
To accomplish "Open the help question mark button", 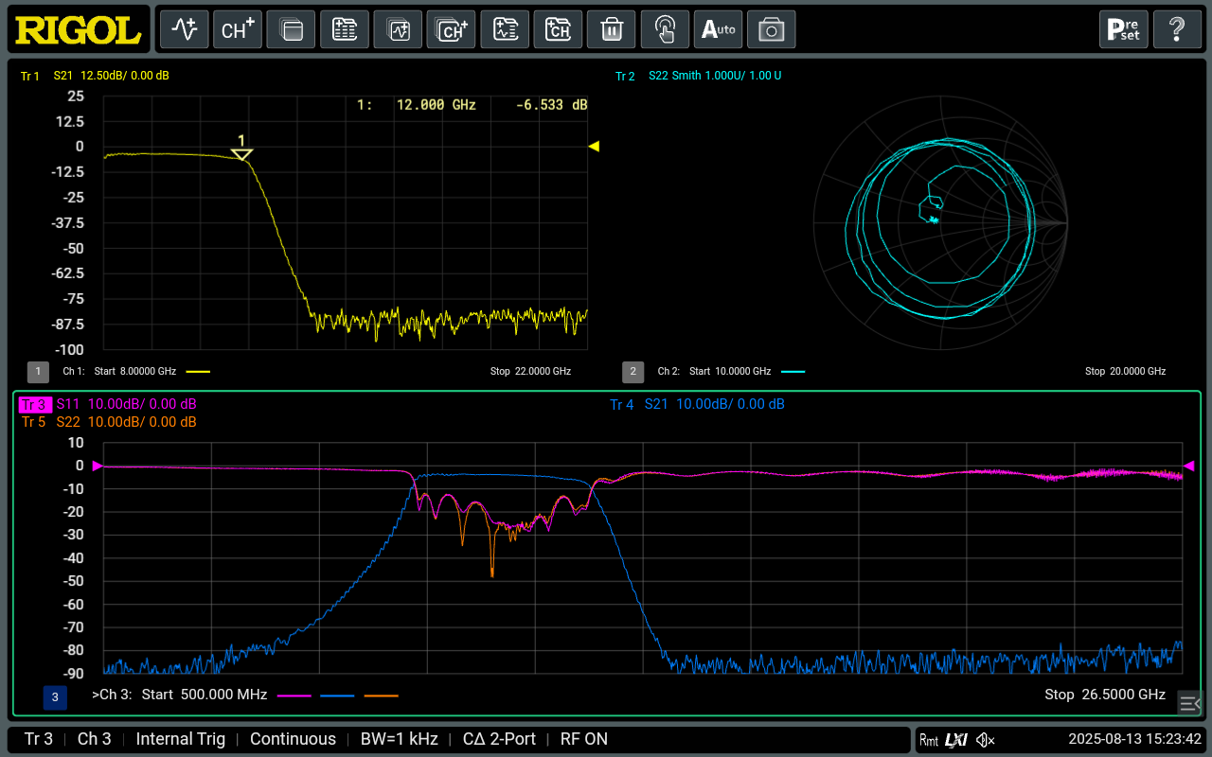I will (x=1177, y=29).
